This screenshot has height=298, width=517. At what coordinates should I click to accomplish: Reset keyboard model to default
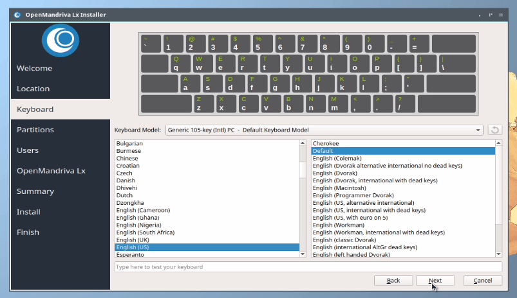point(494,130)
